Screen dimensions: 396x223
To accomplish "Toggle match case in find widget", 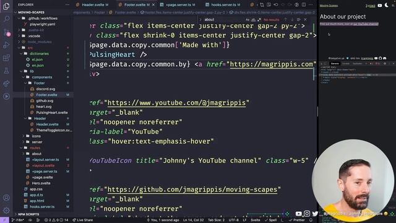I will click(x=247, y=19).
